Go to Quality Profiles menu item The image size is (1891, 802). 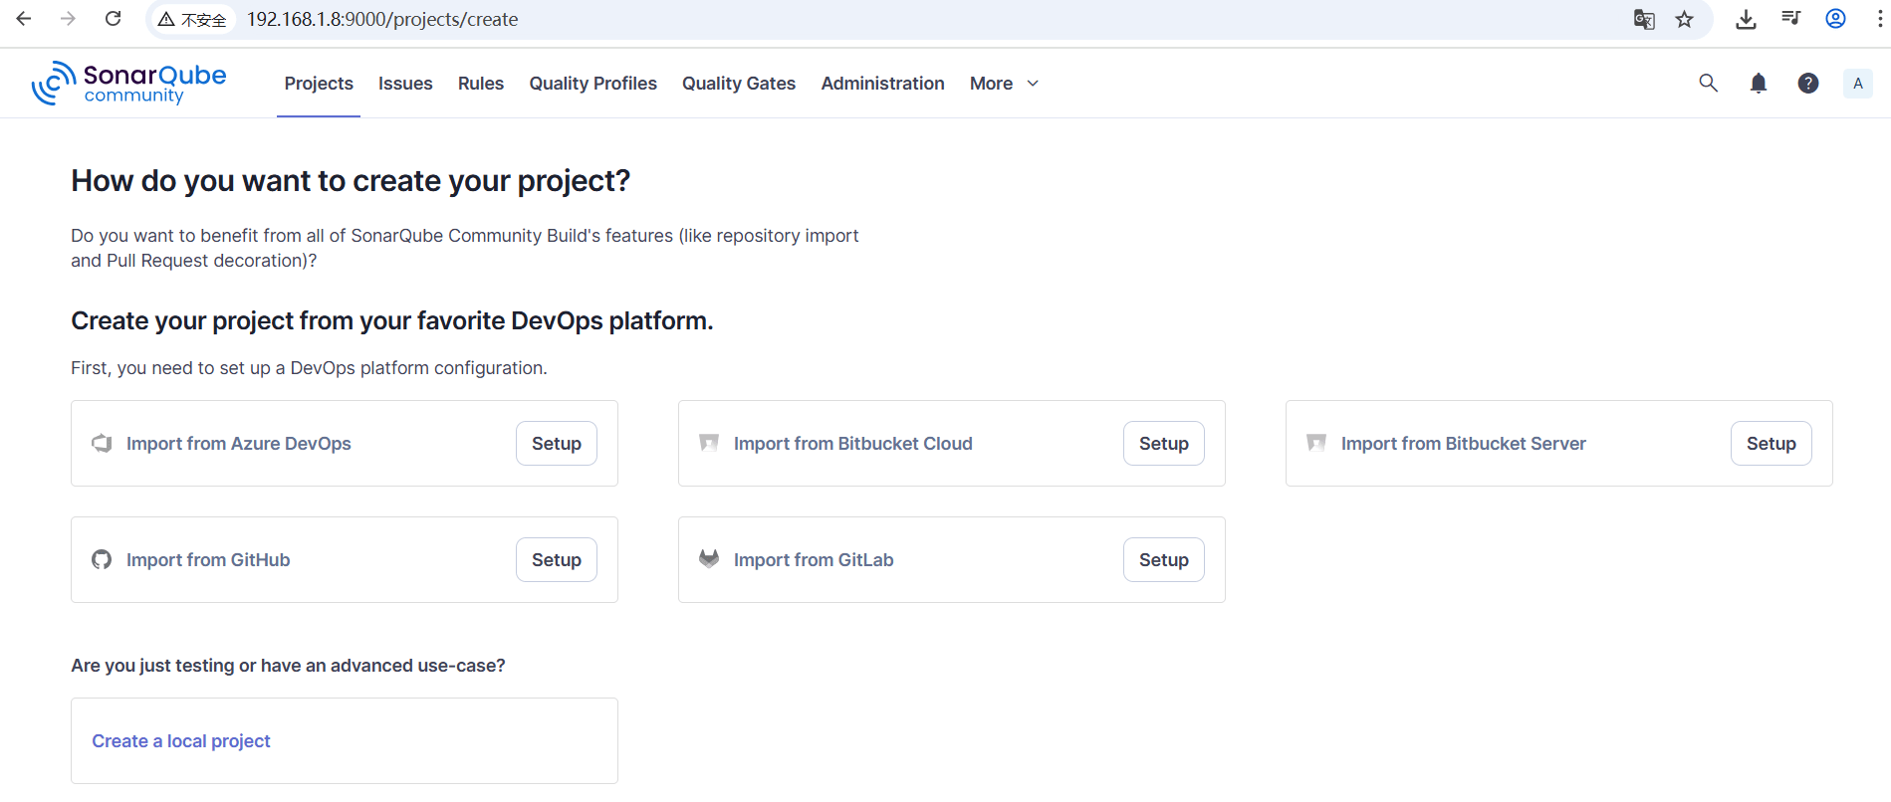tap(592, 84)
